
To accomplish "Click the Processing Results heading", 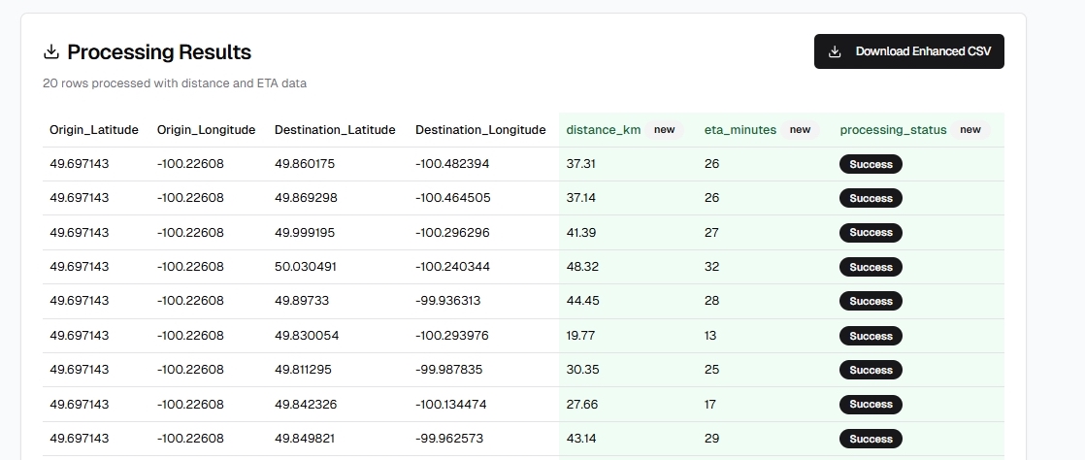I will tap(159, 51).
